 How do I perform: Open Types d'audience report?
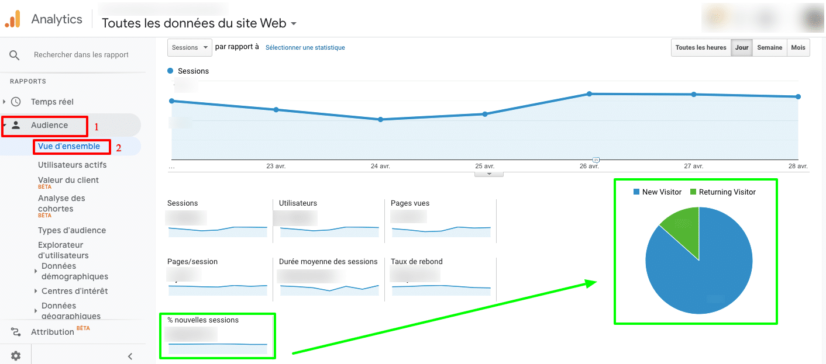click(72, 230)
